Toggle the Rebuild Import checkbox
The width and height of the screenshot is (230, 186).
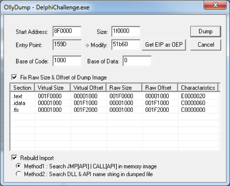(14, 158)
